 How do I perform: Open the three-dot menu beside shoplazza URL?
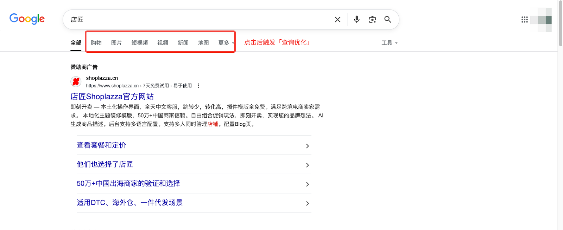(198, 86)
